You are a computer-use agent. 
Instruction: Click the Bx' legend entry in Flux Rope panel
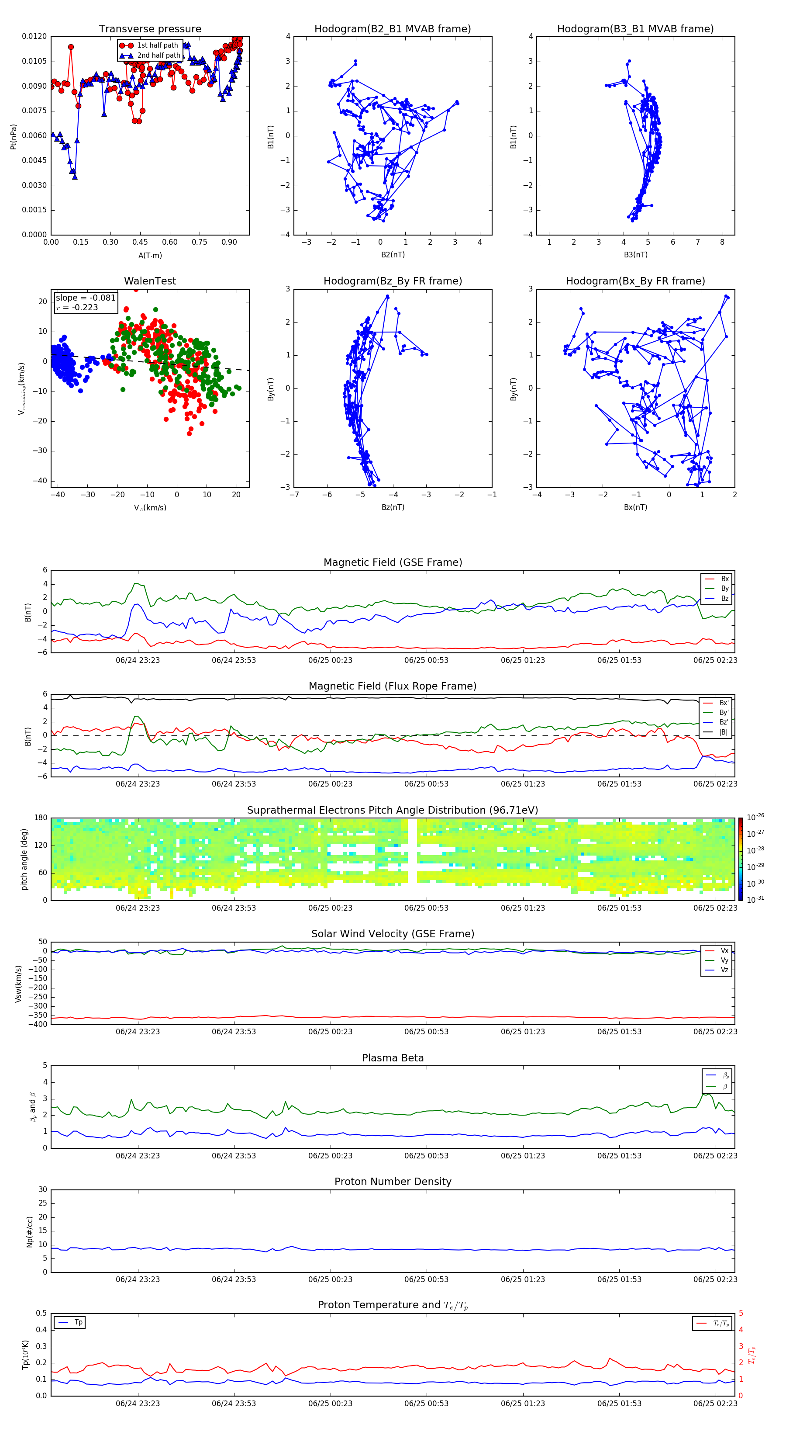click(716, 703)
